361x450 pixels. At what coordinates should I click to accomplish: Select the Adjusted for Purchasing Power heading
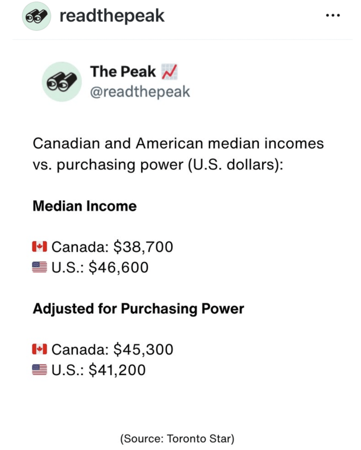[x=138, y=308]
